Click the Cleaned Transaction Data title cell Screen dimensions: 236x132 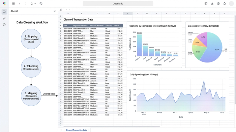[x=78, y=20]
